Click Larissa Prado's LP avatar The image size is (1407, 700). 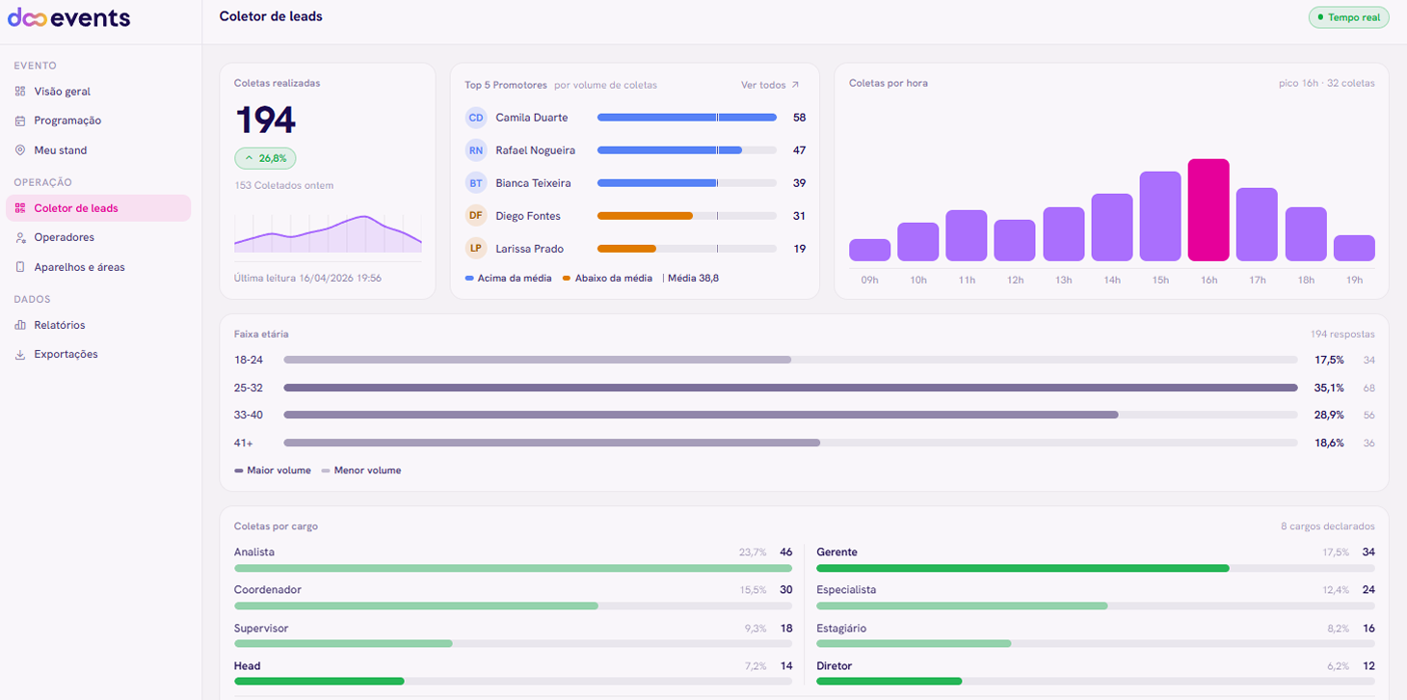pyautogui.click(x=476, y=249)
